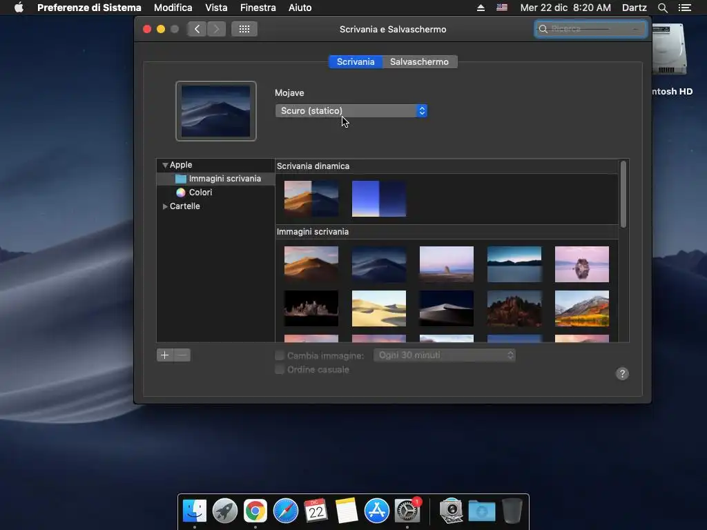This screenshot has height=530, width=707.
Task: Expand the Cartelle tree group
Action: 165,206
